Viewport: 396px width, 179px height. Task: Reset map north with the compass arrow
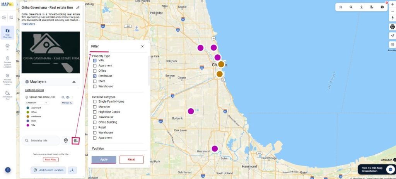coord(393,18)
